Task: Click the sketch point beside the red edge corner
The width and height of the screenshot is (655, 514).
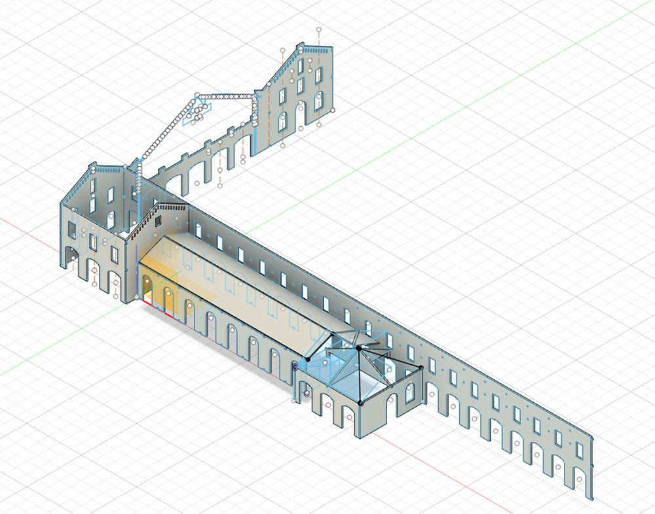Action: coord(137,297)
